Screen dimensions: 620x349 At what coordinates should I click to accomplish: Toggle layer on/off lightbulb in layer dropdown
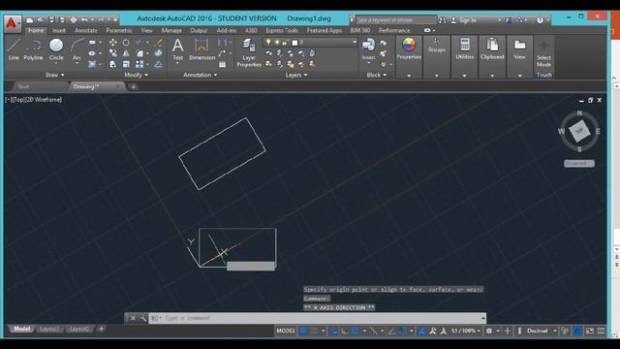268,43
